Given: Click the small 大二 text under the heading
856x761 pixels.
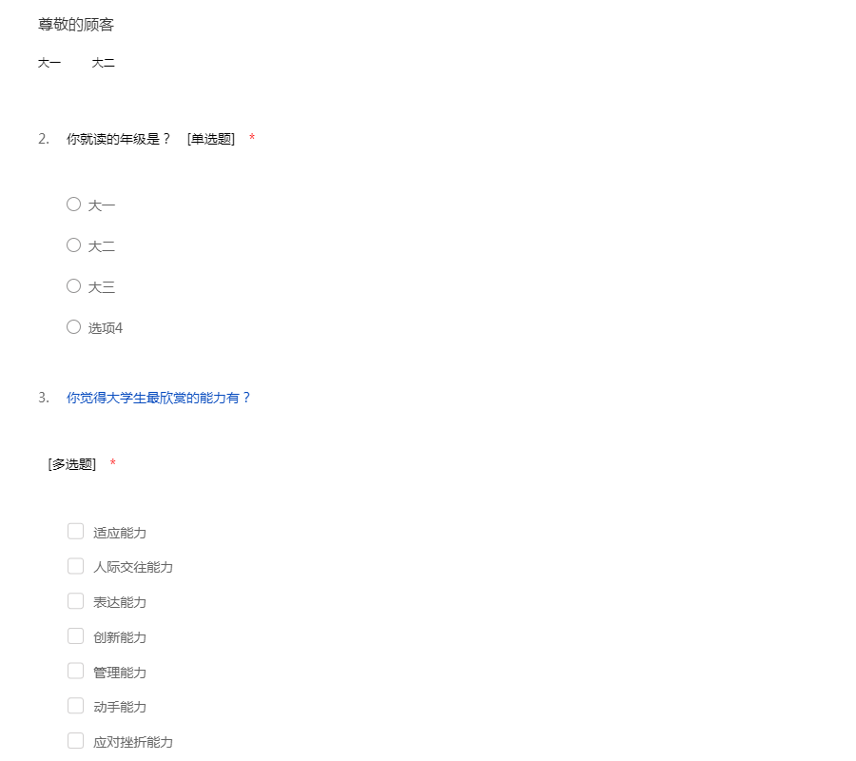Looking at the screenshot, I should tap(104, 64).
